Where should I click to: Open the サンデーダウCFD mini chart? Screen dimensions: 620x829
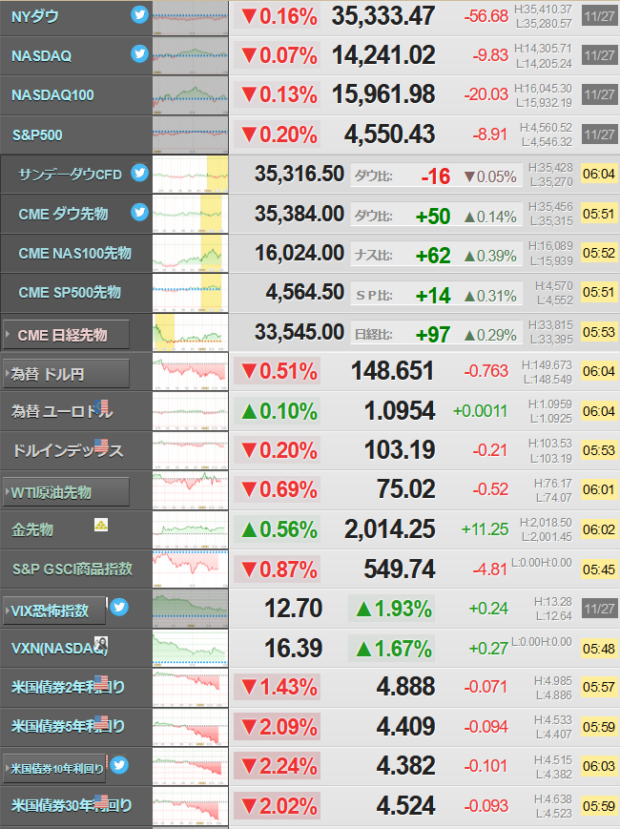coord(190,175)
